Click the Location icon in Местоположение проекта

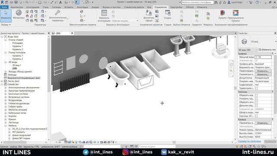[81, 12]
